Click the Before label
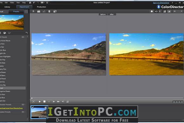The height and width of the screenshot is (123, 184). (x=103, y=14)
